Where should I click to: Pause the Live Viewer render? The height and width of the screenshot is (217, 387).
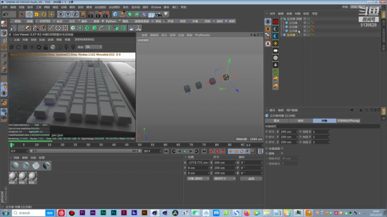point(25,47)
